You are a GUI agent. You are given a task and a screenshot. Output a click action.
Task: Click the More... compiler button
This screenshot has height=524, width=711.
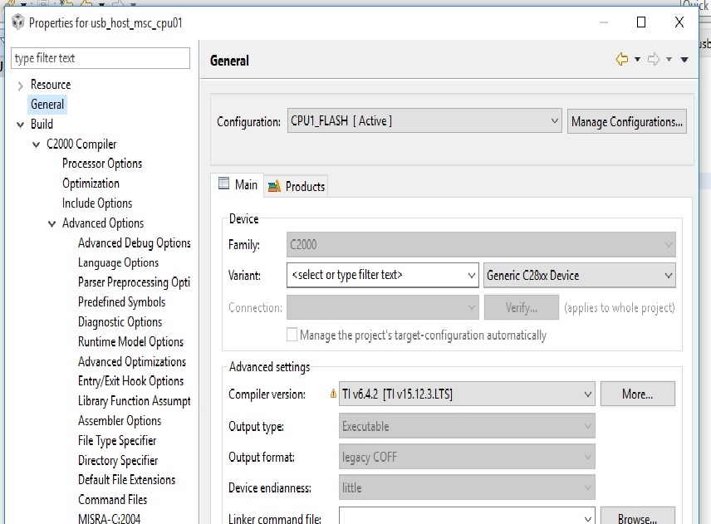click(638, 394)
